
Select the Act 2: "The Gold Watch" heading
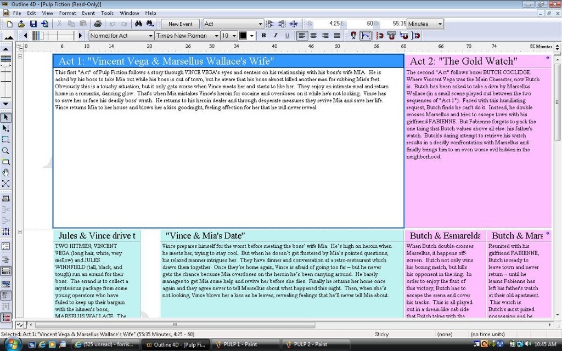pos(463,61)
